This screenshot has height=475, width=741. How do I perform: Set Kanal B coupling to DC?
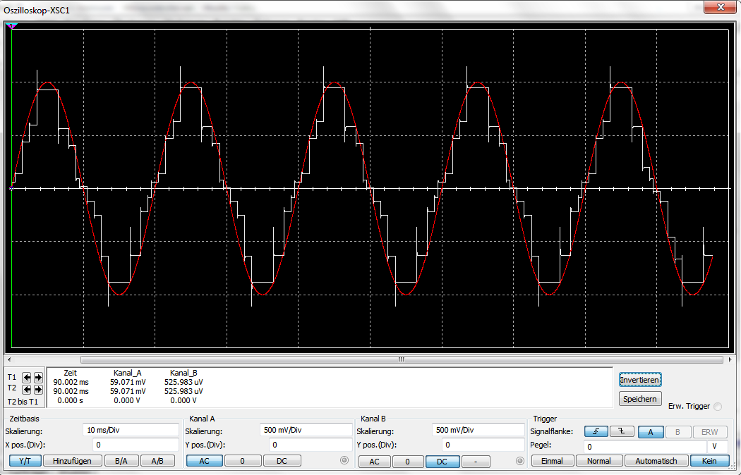tap(442, 462)
